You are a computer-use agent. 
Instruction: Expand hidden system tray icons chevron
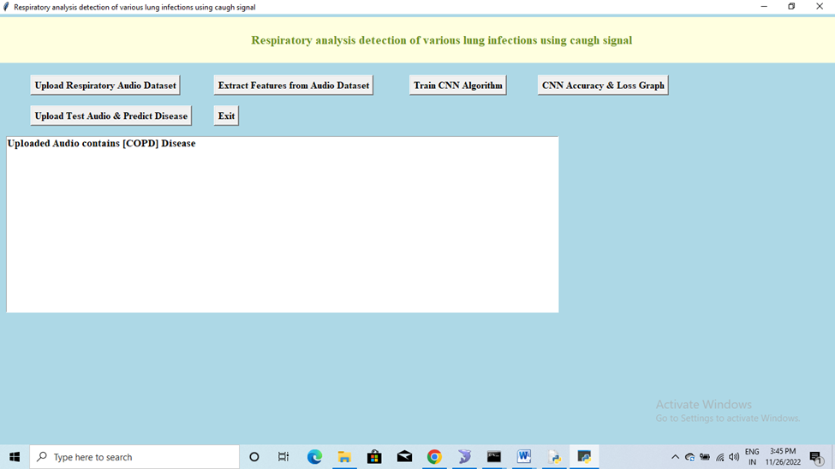coord(675,457)
